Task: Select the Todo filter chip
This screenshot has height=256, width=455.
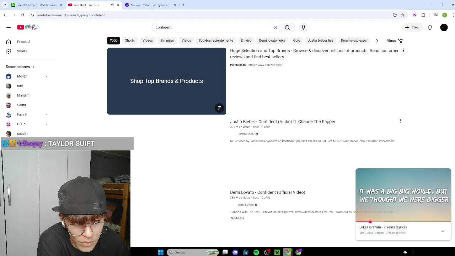Action: pos(113,41)
